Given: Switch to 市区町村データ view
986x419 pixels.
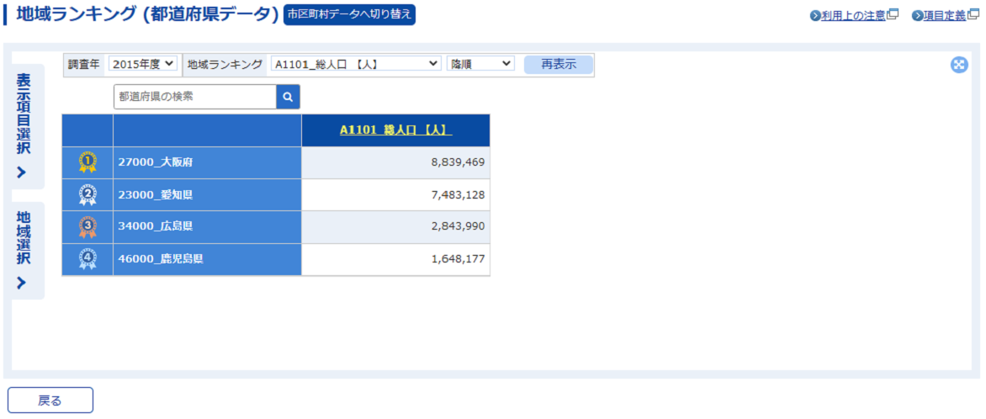Looking at the screenshot, I should pos(349,14).
